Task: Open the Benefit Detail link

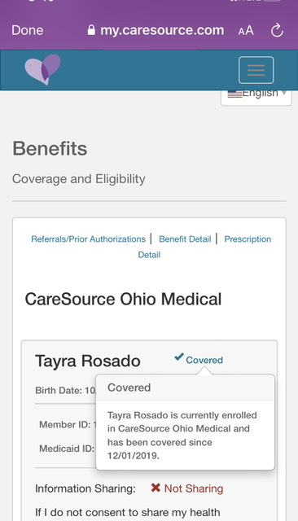Action: click(185, 239)
